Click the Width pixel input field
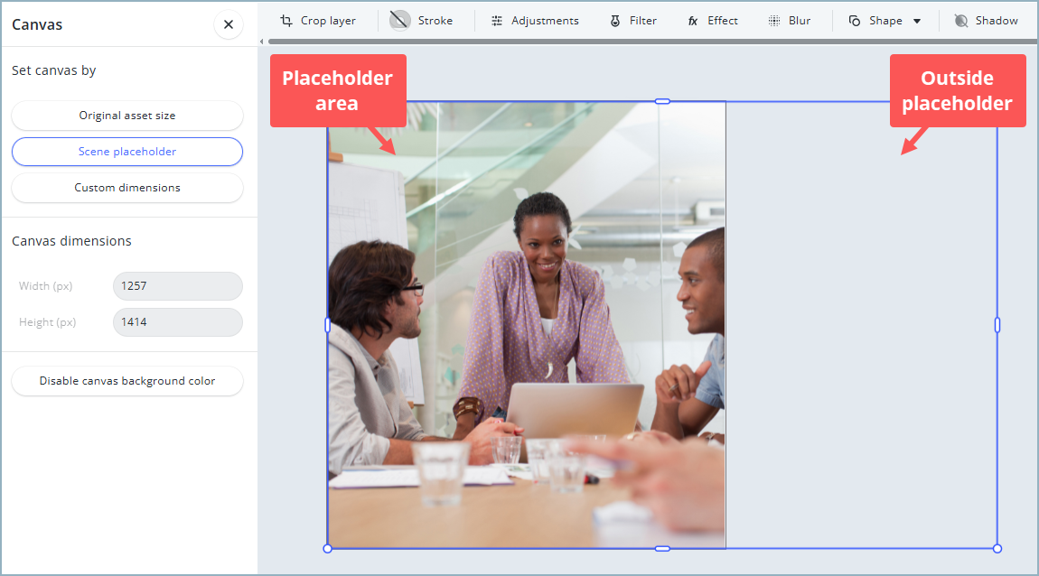This screenshot has height=576, width=1039. click(x=177, y=286)
